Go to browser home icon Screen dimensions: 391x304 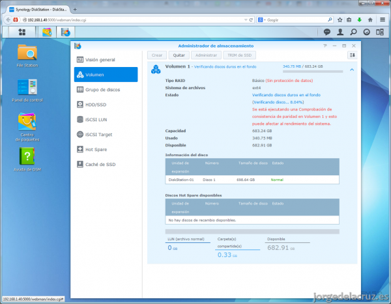[x=370, y=20]
